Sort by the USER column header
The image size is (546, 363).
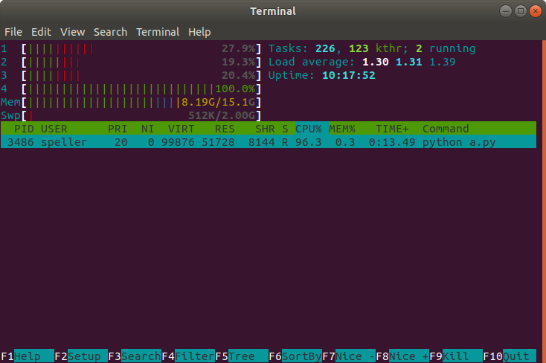[54, 129]
